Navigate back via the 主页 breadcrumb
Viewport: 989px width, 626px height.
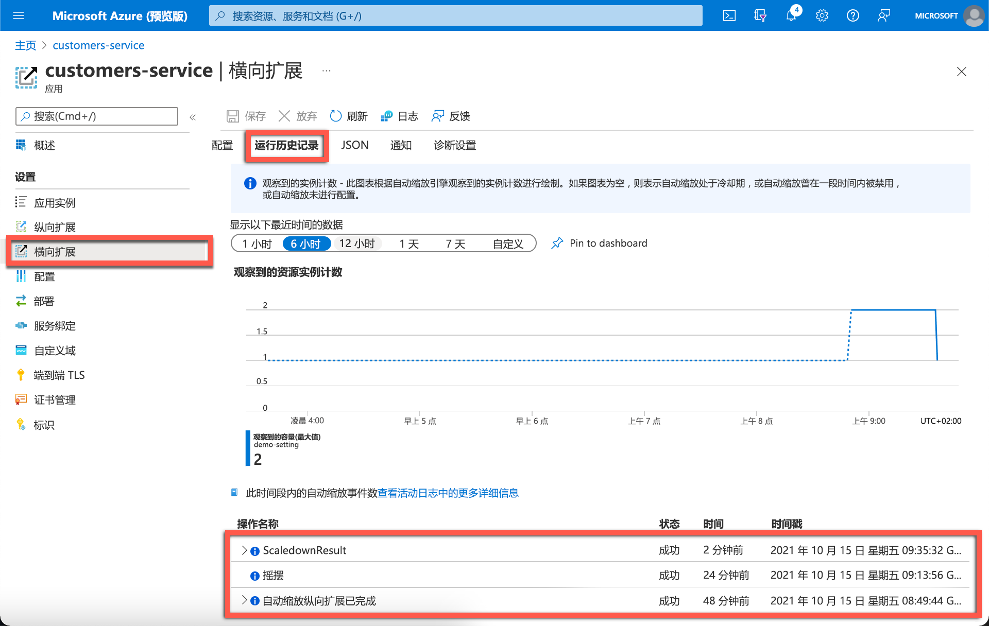pos(25,45)
